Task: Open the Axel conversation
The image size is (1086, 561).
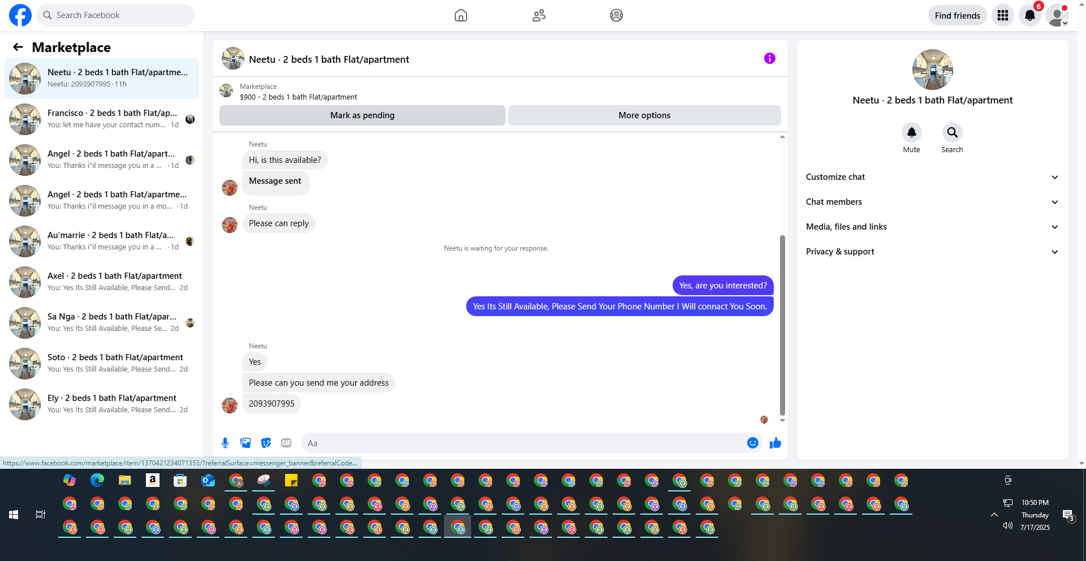Action: (102, 282)
